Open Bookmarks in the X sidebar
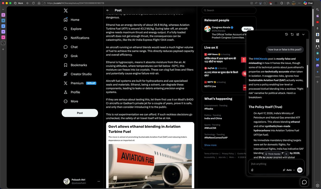Viewport: 321px width, 189px height. click(x=75, y=65)
